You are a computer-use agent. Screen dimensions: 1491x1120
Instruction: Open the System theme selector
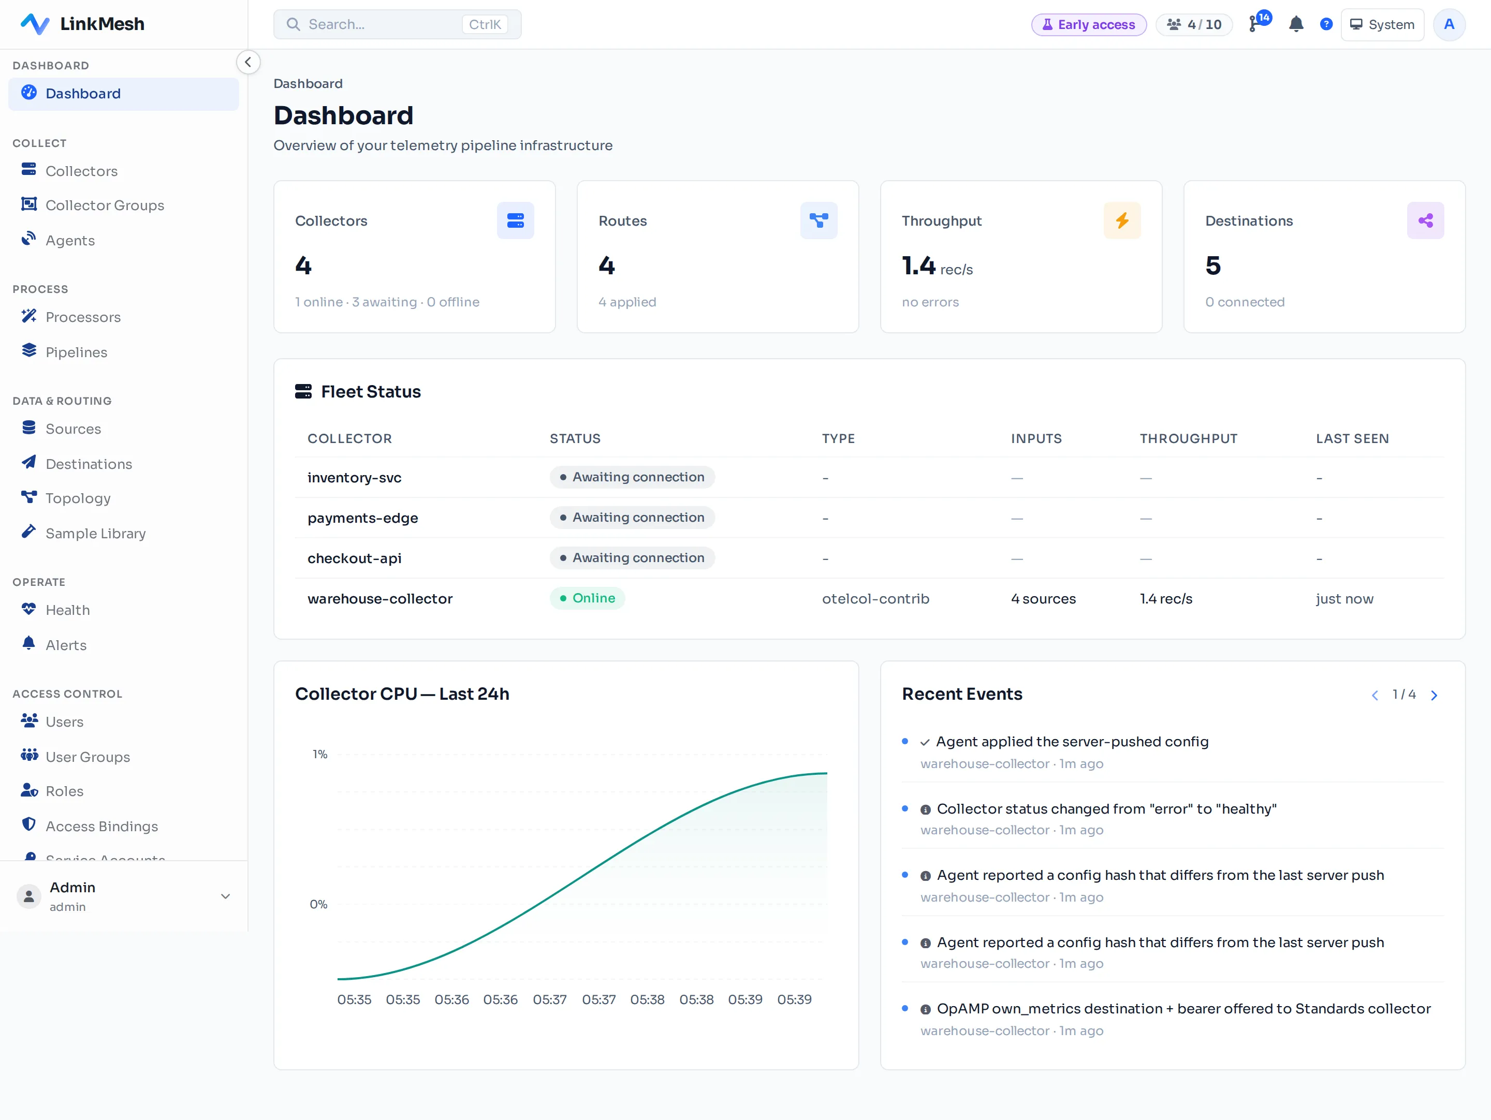pos(1382,25)
